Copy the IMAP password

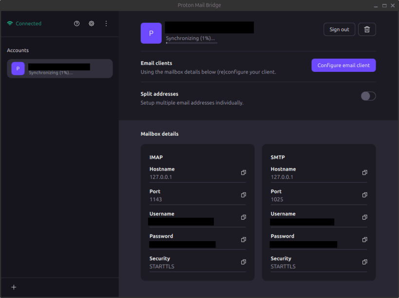[244, 240]
